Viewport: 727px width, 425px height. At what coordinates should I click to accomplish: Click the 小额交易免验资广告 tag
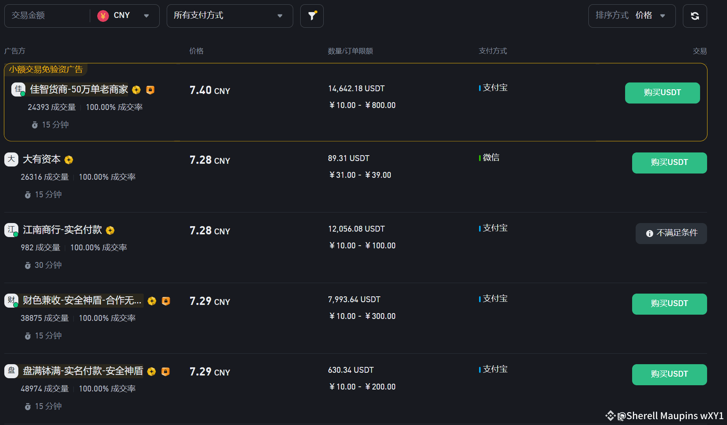(x=46, y=69)
